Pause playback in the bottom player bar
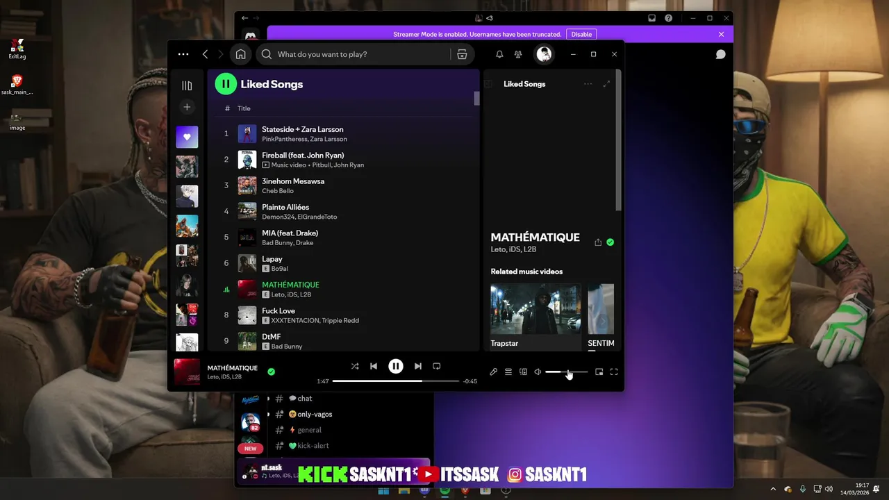 point(395,366)
